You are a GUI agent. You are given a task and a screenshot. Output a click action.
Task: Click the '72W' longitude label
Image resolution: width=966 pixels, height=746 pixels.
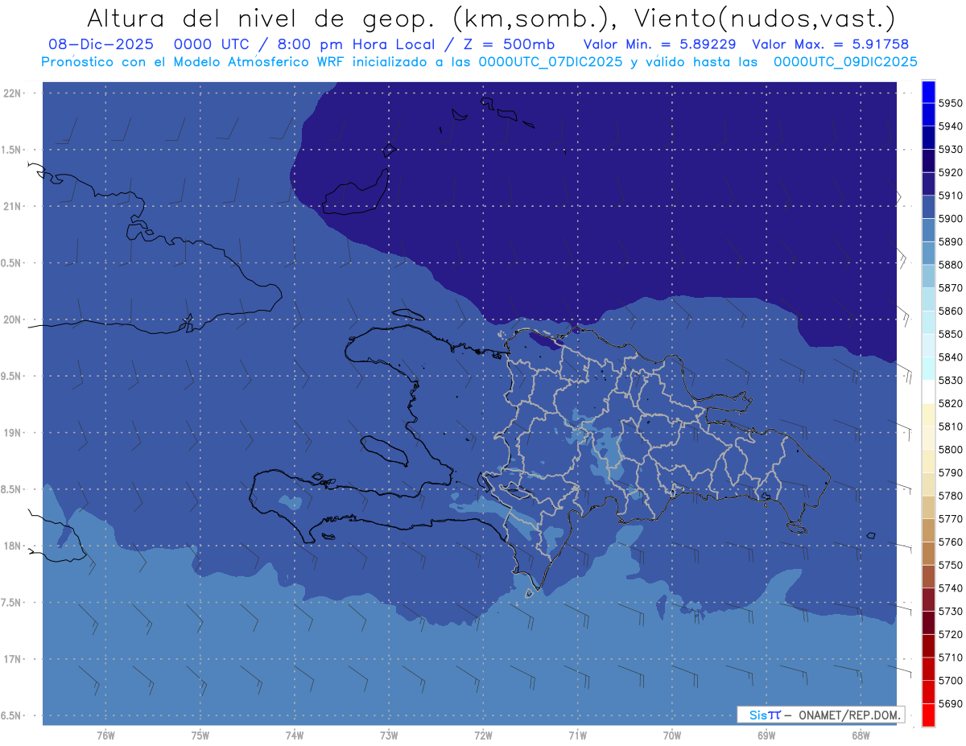tap(484, 736)
